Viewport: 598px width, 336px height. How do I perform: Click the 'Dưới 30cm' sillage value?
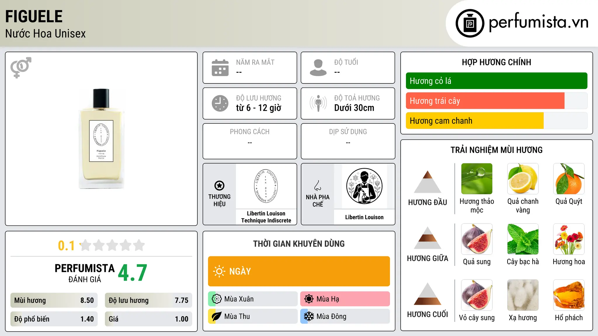pyautogui.click(x=354, y=108)
